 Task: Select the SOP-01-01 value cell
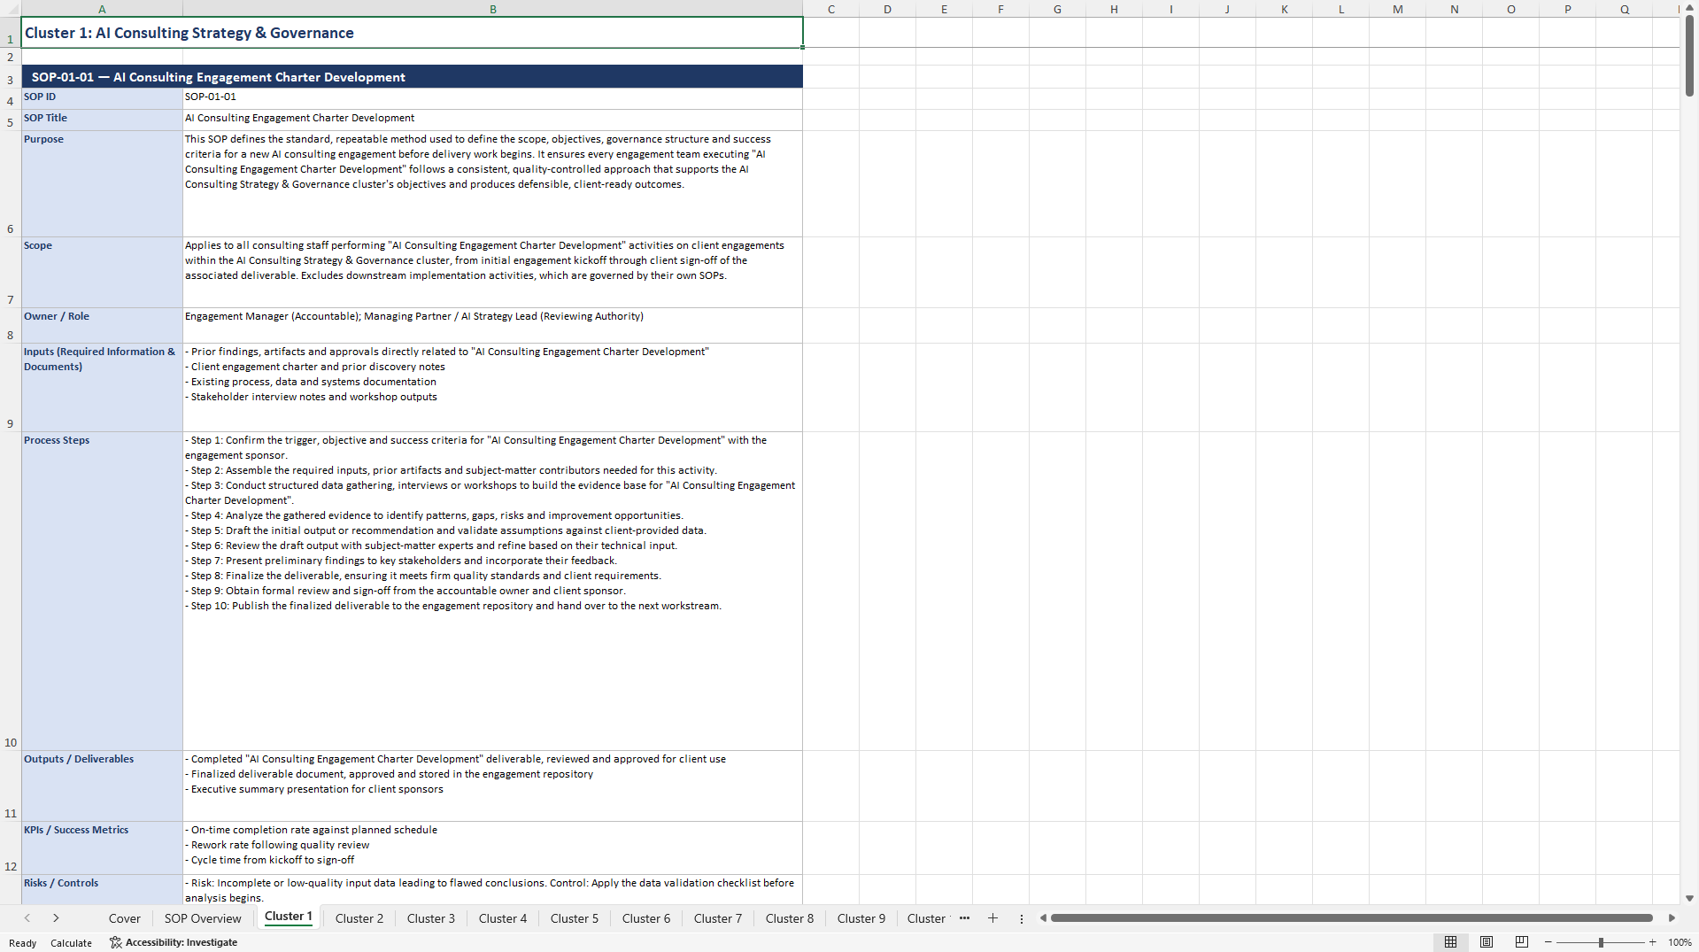coord(492,98)
